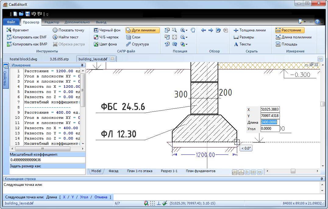Select the Pan hand tool
This screenshot has height=209, width=328.
click(x=193, y=30)
